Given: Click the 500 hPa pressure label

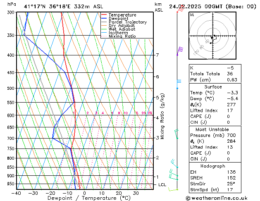Looking at the screenshot, I should click(x=11, y=88).
